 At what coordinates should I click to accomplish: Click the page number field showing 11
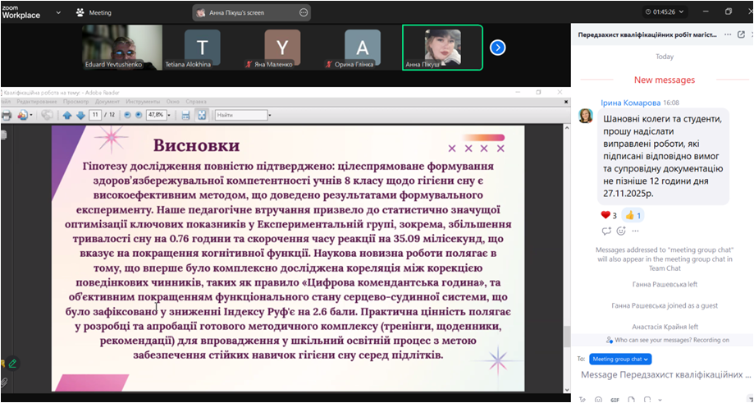[95, 115]
